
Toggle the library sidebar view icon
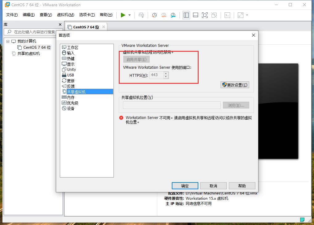(x=186, y=15)
